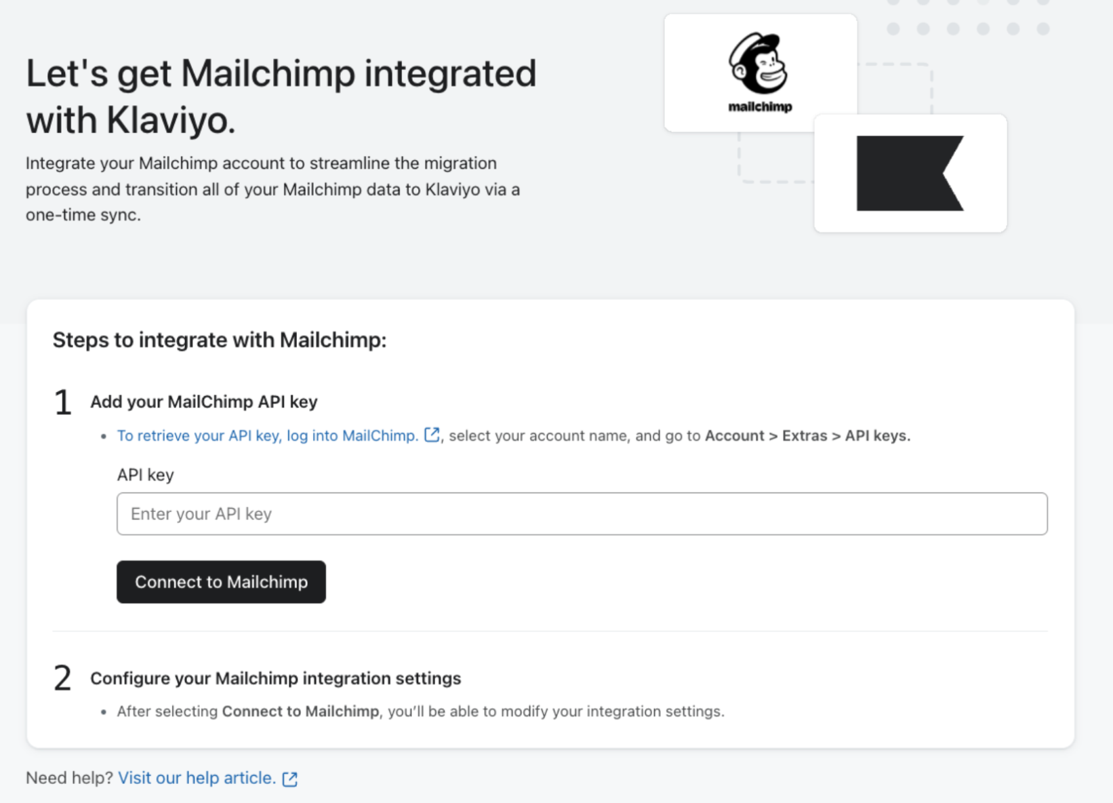Click the 'Steps to integrate with Mailchimp' title
The height and width of the screenshot is (803, 1113).
pyautogui.click(x=219, y=340)
